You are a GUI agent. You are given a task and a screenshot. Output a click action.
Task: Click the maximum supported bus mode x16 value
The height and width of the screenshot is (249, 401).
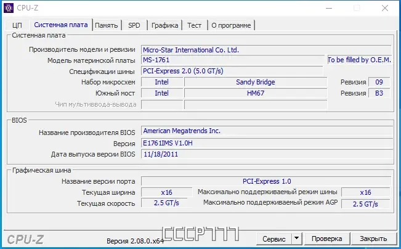366,192
